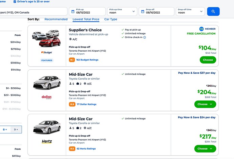The width and height of the screenshot is (234, 159).
Task: Uncheck the driver's age 25 or over checkbox
Action: point(15,2)
